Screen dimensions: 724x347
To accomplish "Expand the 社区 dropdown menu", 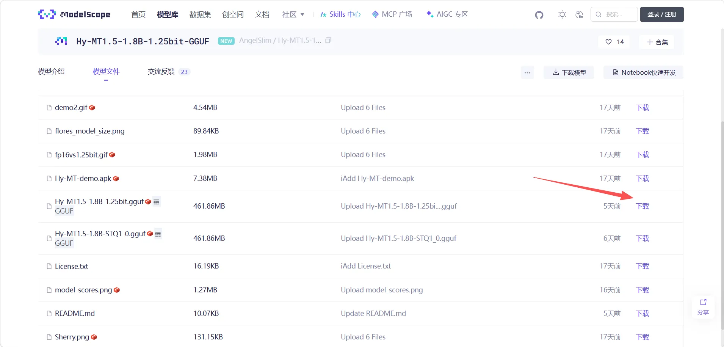I will click(x=293, y=14).
